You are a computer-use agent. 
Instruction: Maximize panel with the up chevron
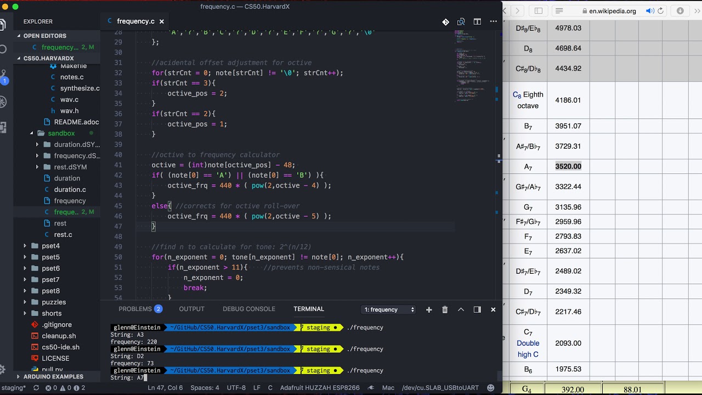pyautogui.click(x=461, y=309)
